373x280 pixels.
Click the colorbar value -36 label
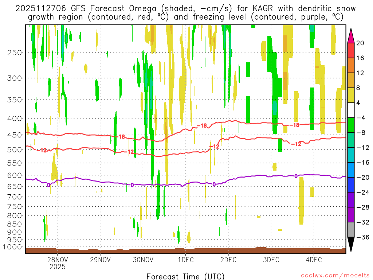363,237
